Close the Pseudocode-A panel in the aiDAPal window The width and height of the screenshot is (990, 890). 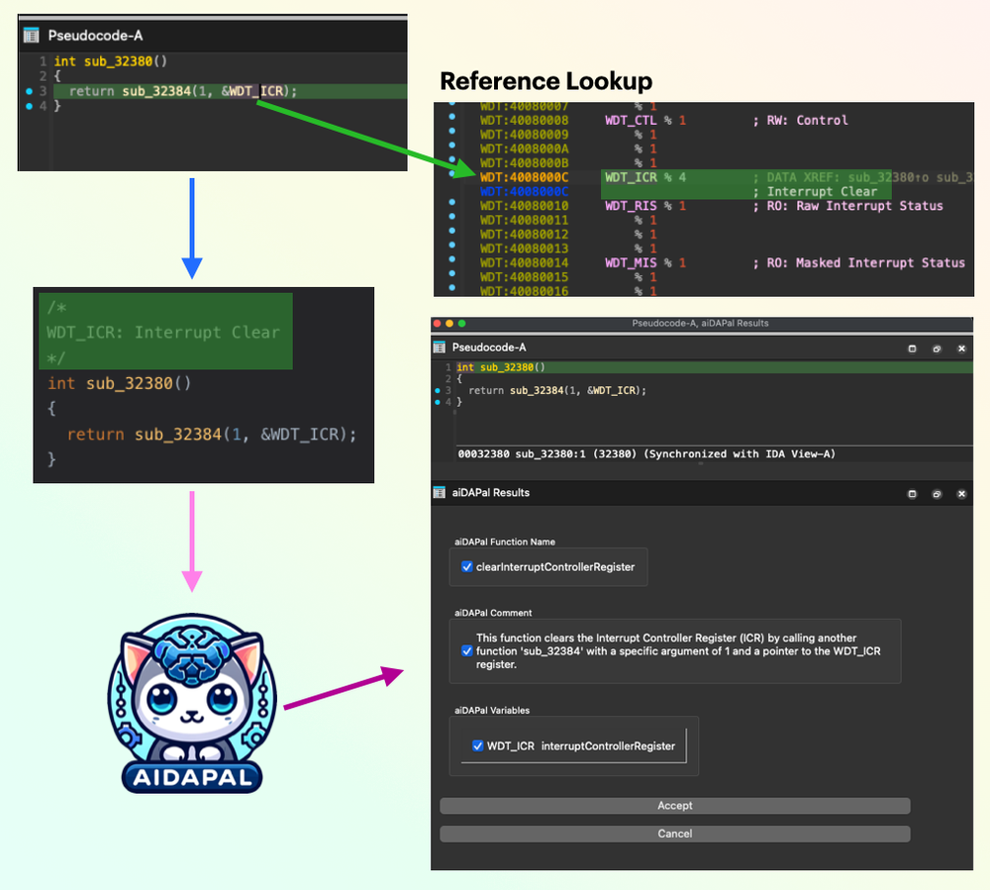(961, 348)
